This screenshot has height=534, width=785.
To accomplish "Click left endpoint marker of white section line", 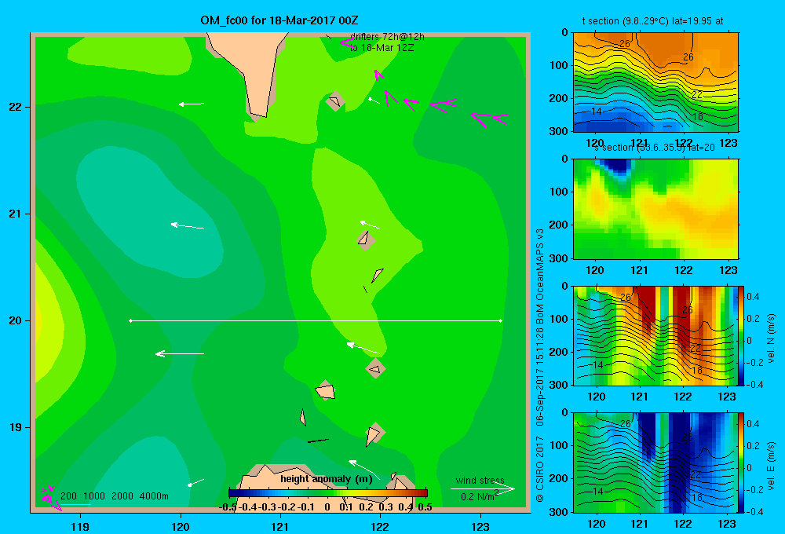I will [x=130, y=320].
